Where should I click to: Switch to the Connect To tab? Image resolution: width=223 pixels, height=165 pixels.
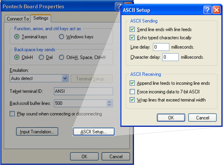18,19
